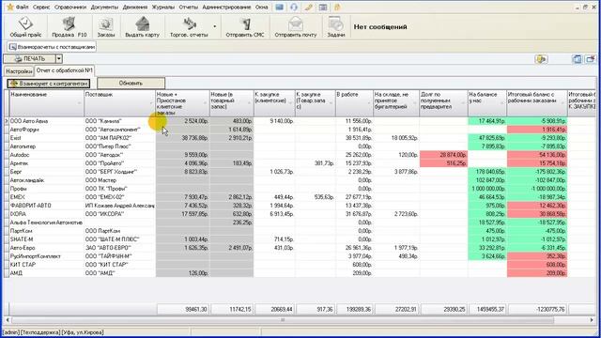
Task: Open the В работе column filter arrow
Action: coord(369,103)
